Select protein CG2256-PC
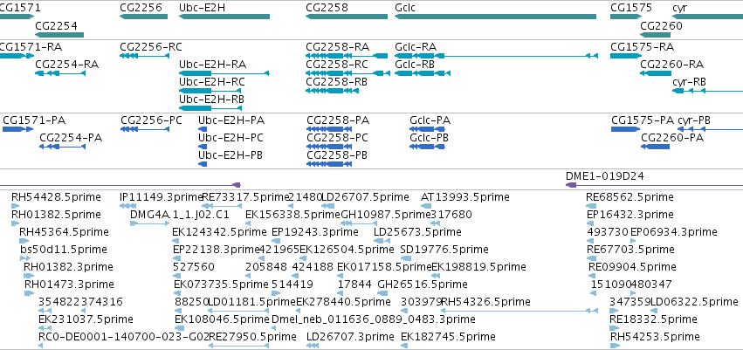Screen dimensions: 743x350 pos(145,129)
